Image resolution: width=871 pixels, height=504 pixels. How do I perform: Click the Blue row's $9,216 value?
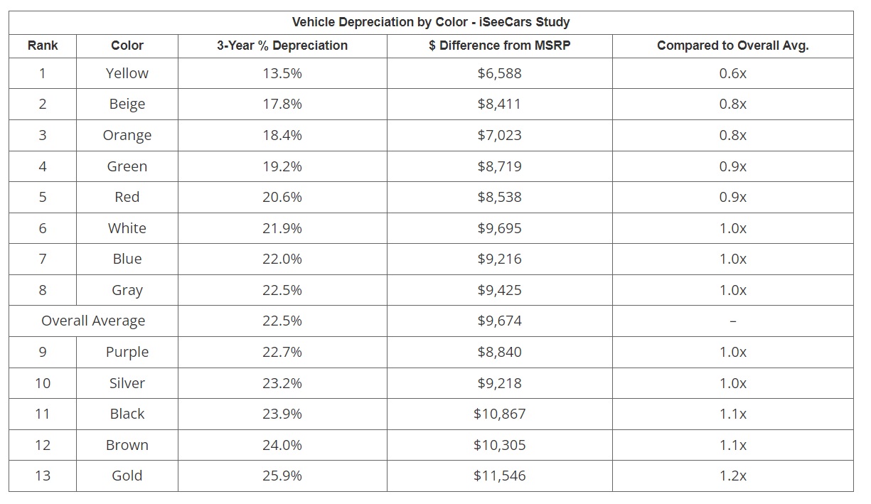pos(499,259)
